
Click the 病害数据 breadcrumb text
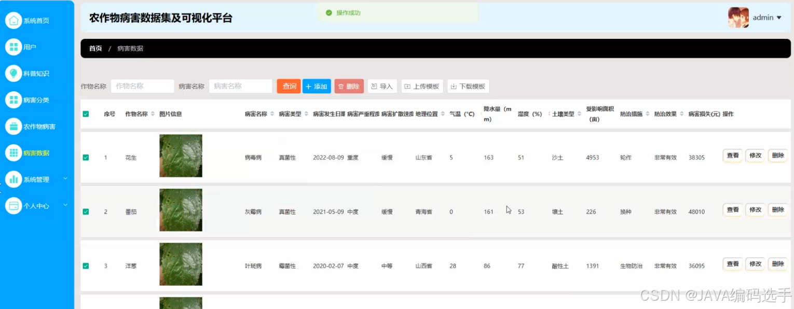point(130,48)
